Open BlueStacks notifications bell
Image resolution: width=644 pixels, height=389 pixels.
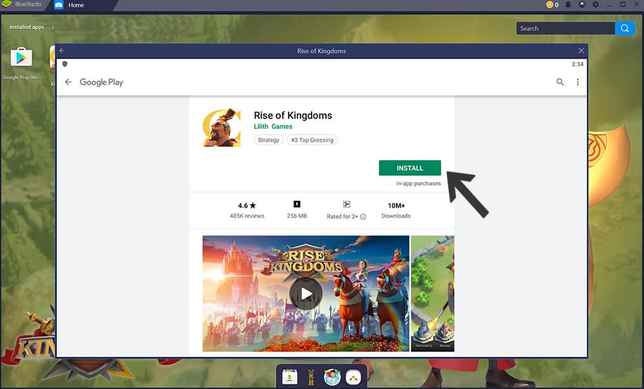[568, 5]
